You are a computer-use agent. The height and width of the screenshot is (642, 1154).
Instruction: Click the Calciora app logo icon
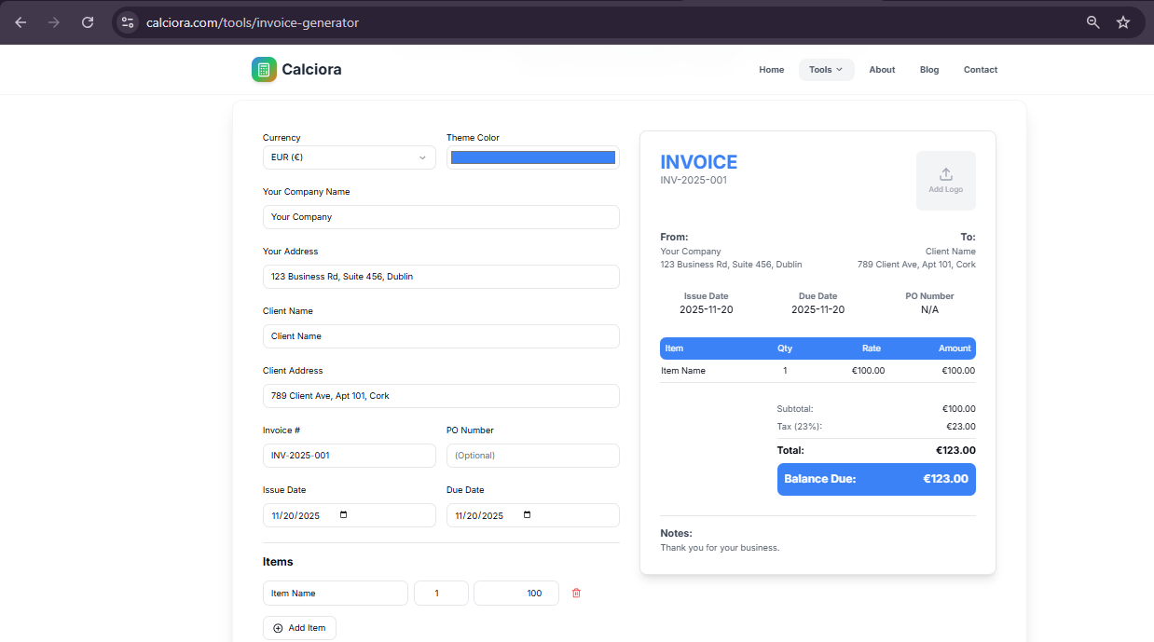[x=264, y=69]
